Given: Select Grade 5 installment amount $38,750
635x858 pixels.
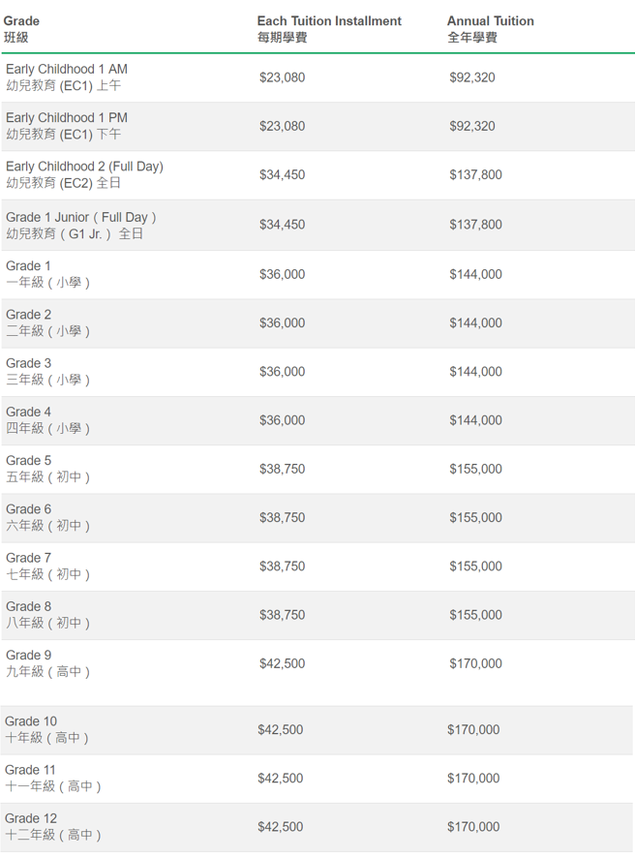Looking at the screenshot, I should pos(283,469).
